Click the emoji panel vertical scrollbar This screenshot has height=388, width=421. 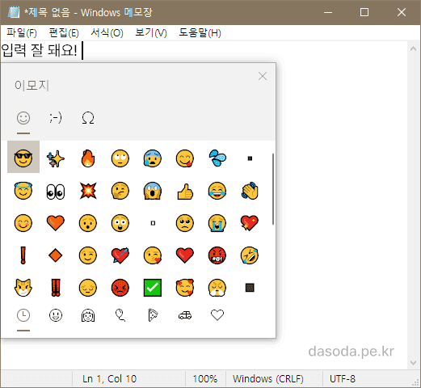(x=273, y=189)
